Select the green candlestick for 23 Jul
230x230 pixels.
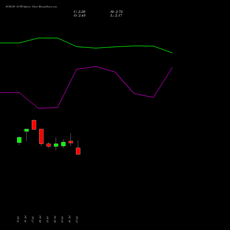point(63,144)
